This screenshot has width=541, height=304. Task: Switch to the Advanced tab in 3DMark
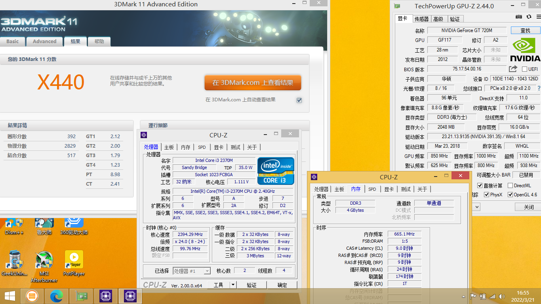[x=44, y=41]
